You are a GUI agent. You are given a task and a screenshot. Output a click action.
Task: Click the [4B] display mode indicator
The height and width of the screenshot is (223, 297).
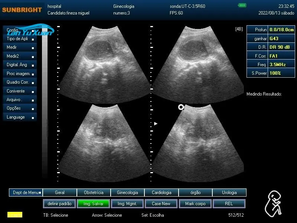(239, 29)
